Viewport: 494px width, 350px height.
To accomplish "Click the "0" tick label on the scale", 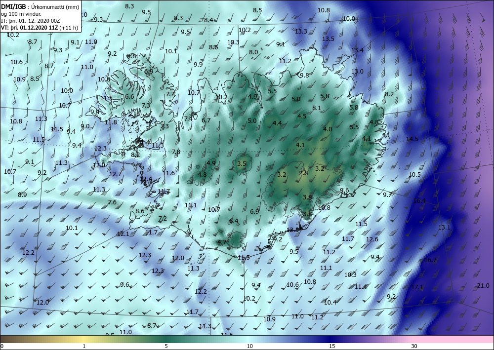I will [x=2, y=346].
